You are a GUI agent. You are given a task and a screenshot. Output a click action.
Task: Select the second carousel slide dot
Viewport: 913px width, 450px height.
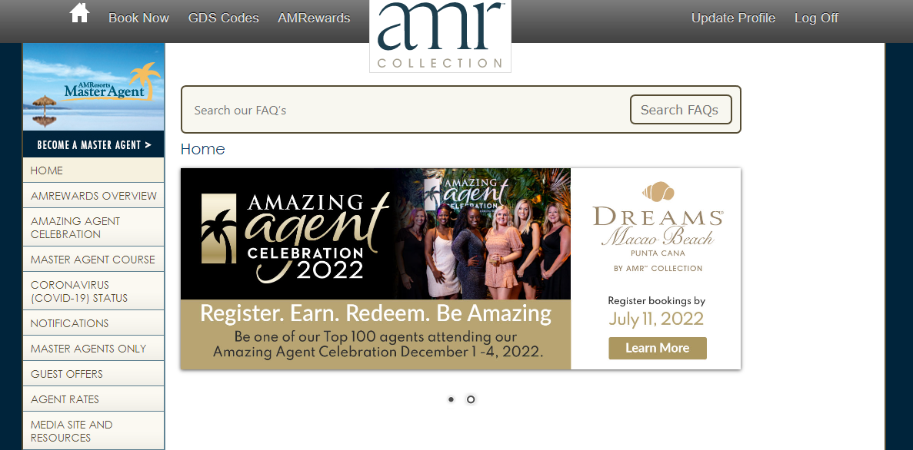click(x=471, y=399)
